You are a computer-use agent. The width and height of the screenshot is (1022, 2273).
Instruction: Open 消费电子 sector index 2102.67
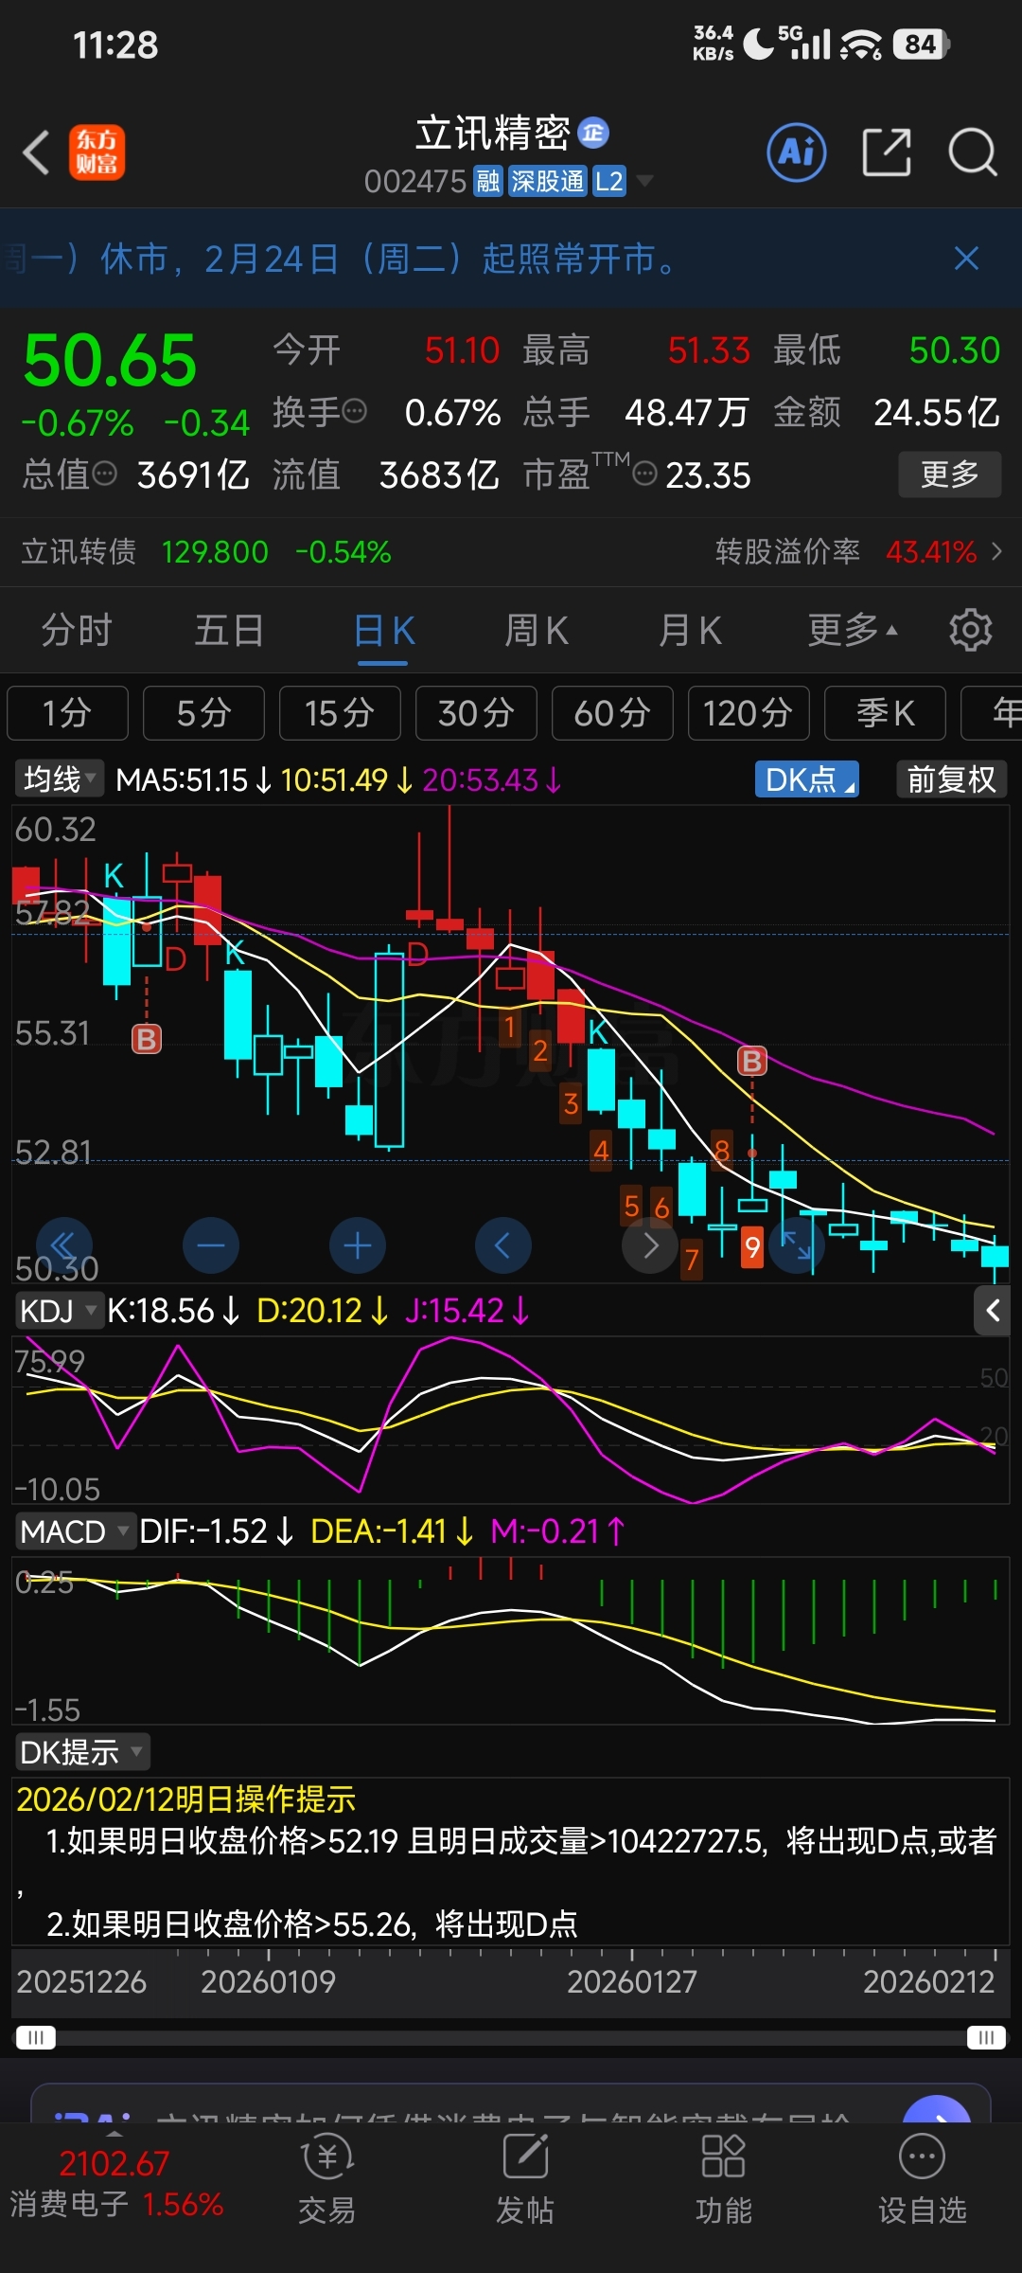[x=115, y=2184]
